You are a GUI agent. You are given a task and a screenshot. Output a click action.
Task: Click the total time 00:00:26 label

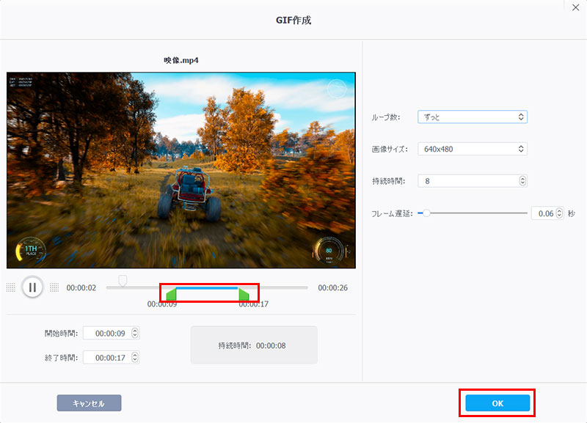tap(333, 287)
